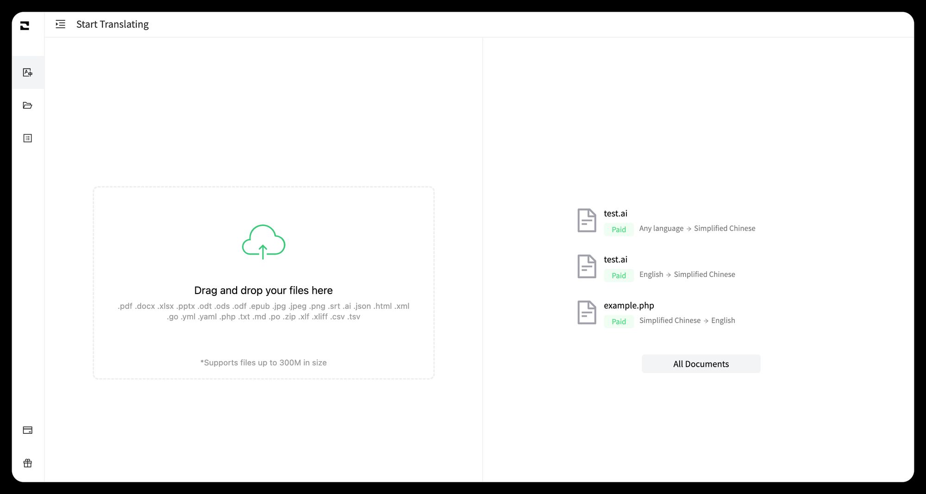Screen dimensions: 926x494
Task: Click the 'Drag and drop your files here' text
Action: tap(263, 290)
